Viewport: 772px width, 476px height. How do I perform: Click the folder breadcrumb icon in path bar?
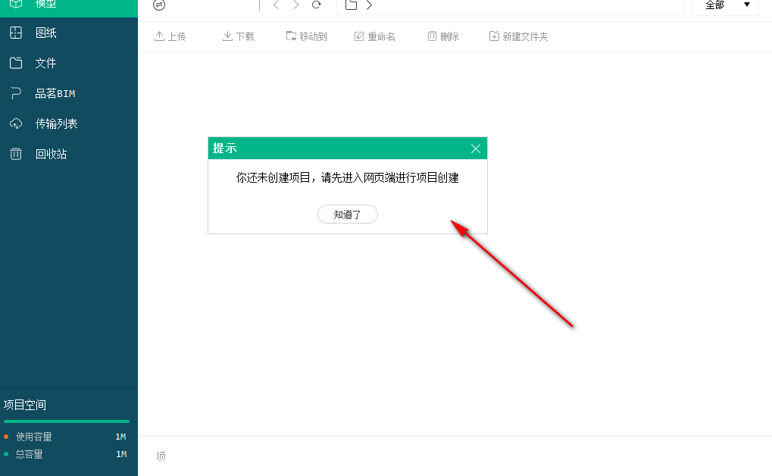[351, 5]
